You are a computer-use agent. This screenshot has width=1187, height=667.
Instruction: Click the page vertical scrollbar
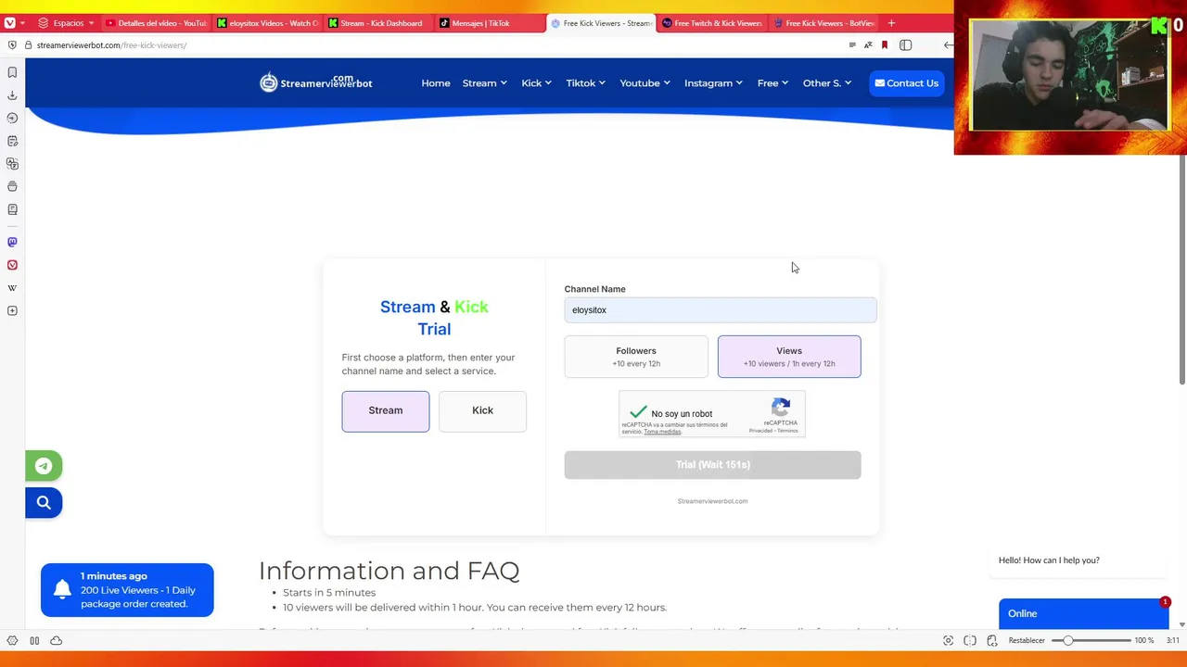pos(1181,271)
